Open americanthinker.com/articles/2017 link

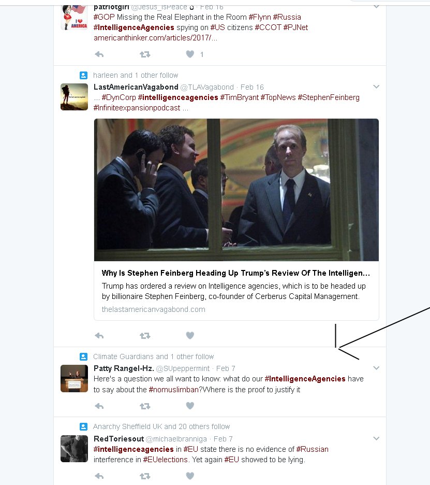(155, 38)
